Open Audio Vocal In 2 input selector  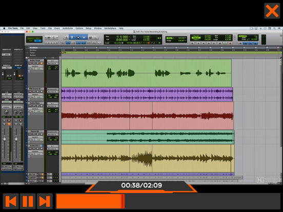coord(53,61)
